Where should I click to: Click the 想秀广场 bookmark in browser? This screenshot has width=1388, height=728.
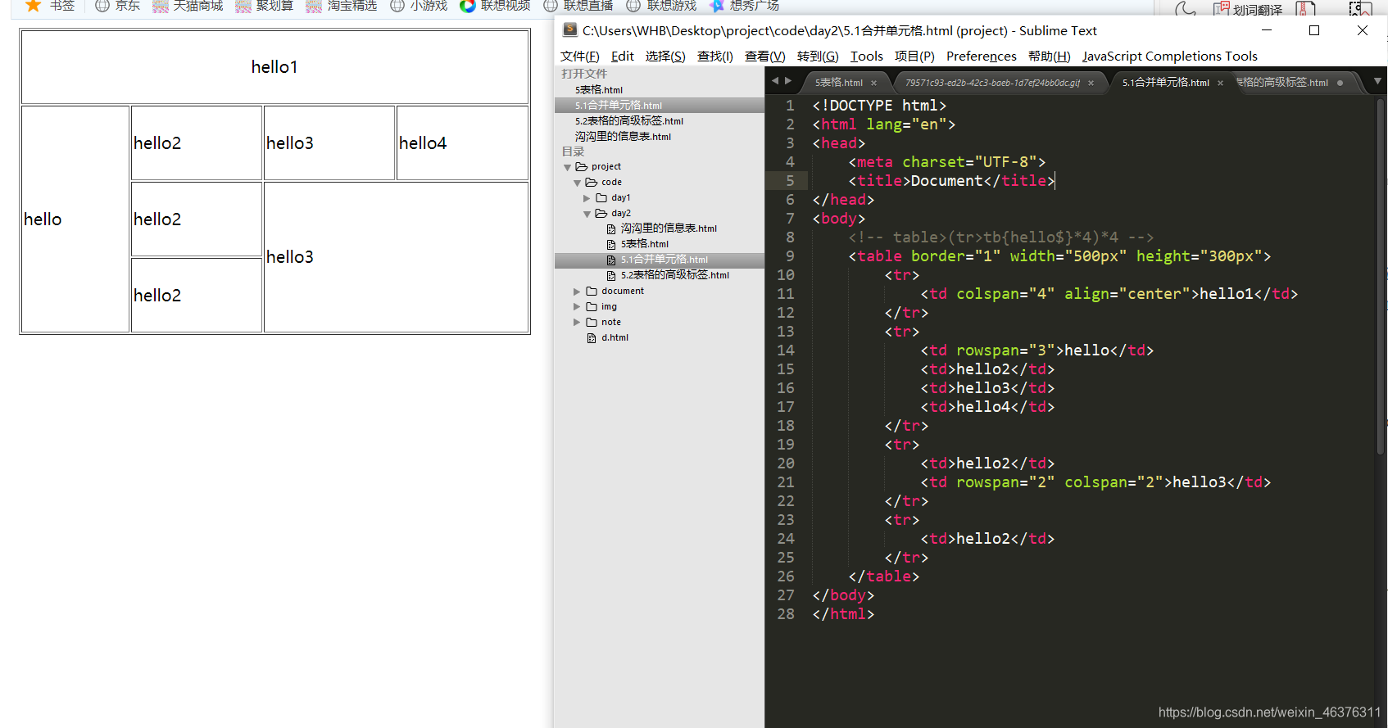point(744,6)
